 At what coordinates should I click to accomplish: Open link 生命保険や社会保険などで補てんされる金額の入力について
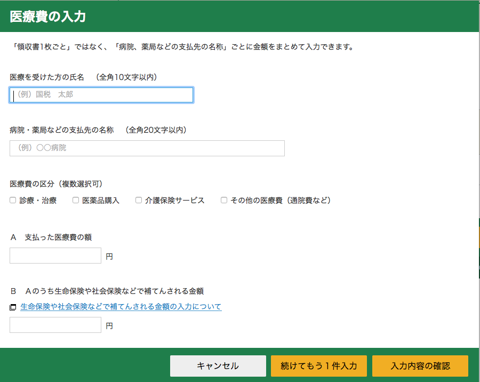(121, 307)
